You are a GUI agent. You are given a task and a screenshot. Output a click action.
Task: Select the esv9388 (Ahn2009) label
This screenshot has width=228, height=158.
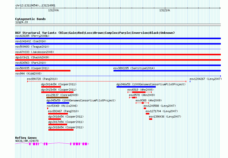click(149, 100)
